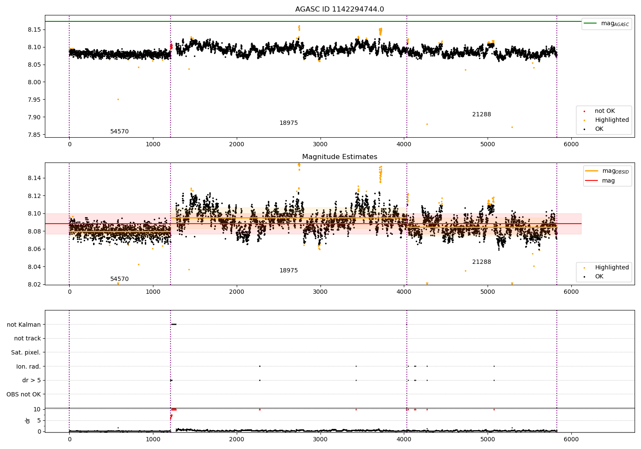Click the 'dr > 5' row label

coord(32,380)
